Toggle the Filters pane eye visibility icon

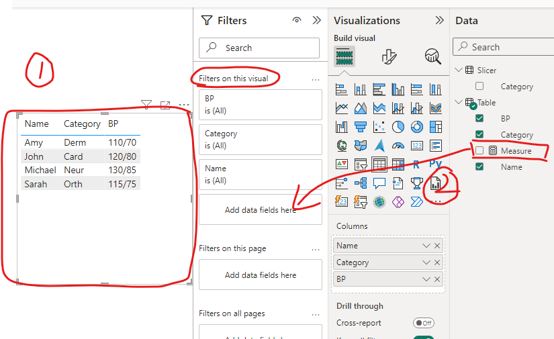[x=297, y=20]
